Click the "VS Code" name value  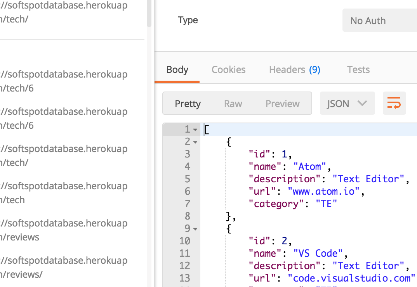[x=318, y=253]
